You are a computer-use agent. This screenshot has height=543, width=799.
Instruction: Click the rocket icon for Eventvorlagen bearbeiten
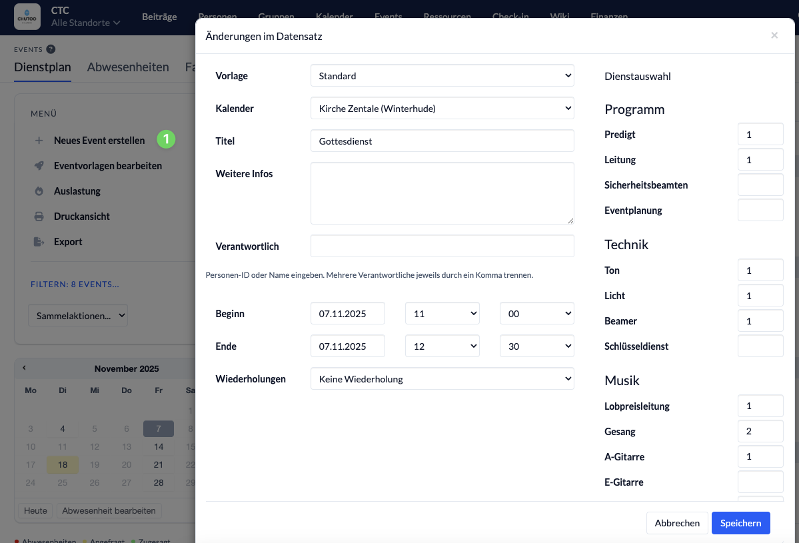39,166
